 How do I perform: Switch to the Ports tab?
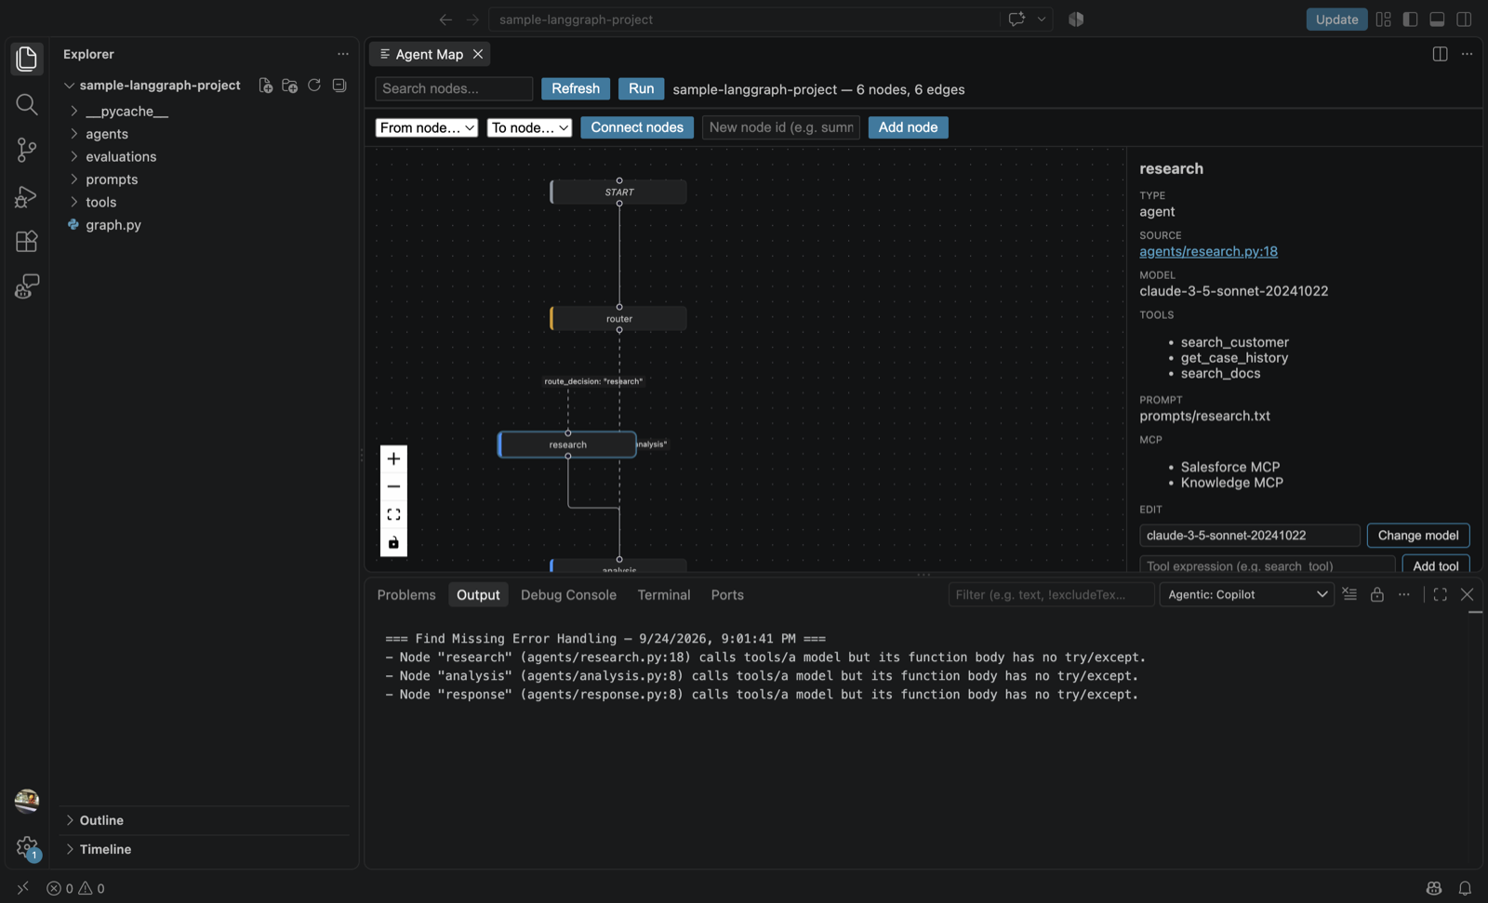coord(727,595)
